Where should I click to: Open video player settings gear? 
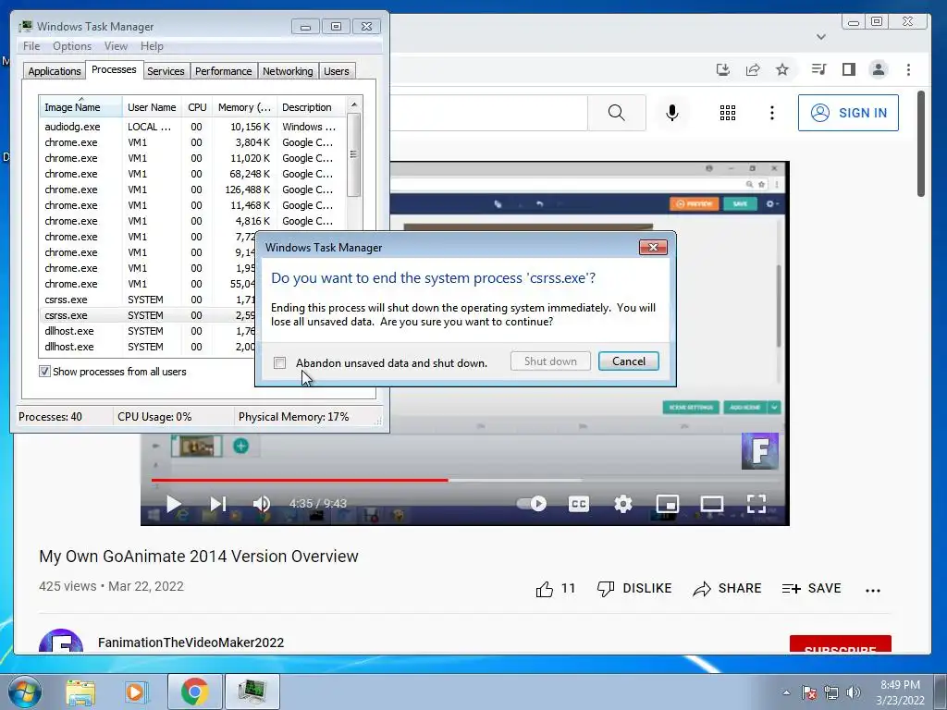[x=622, y=504]
